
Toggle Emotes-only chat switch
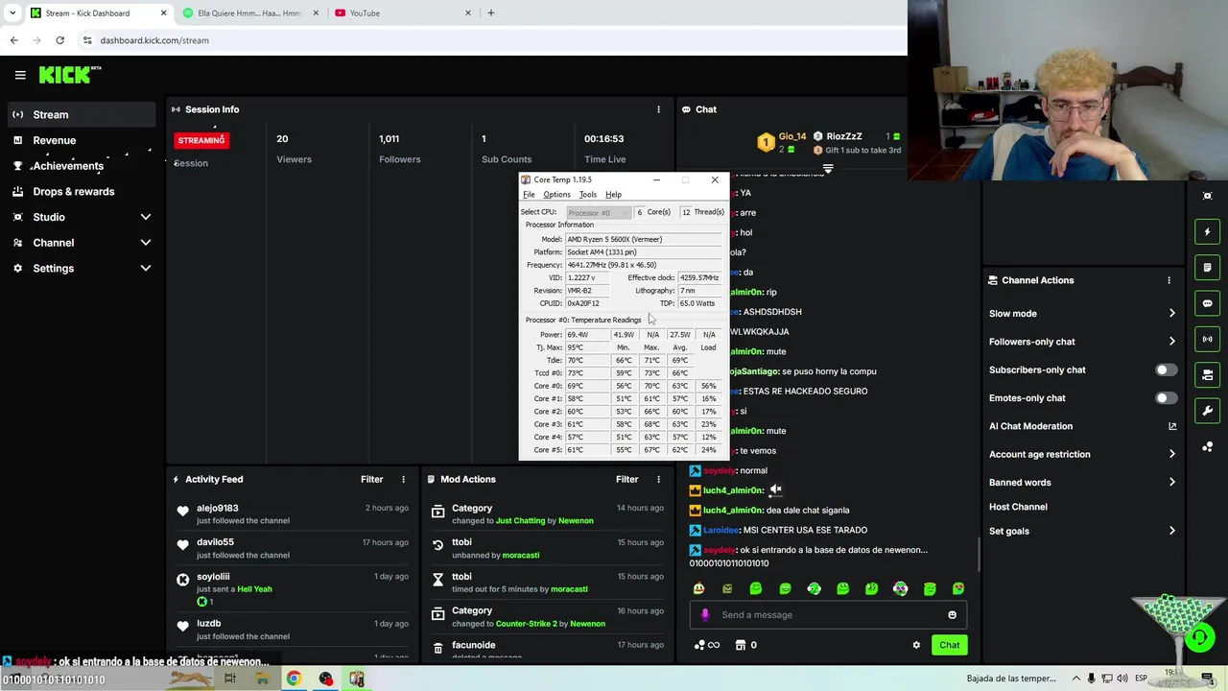pos(1166,397)
